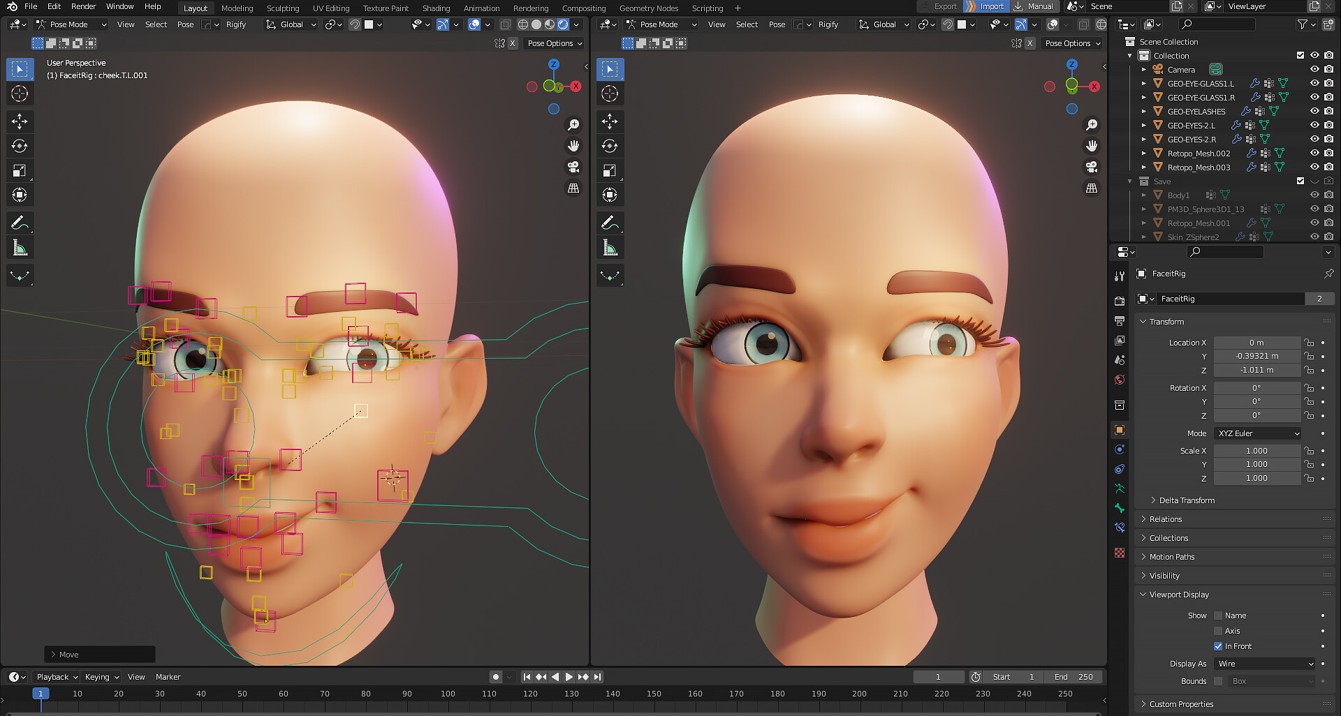Enable rendered viewport shading mode
Image resolution: width=1341 pixels, height=716 pixels.
[x=563, y=24]
